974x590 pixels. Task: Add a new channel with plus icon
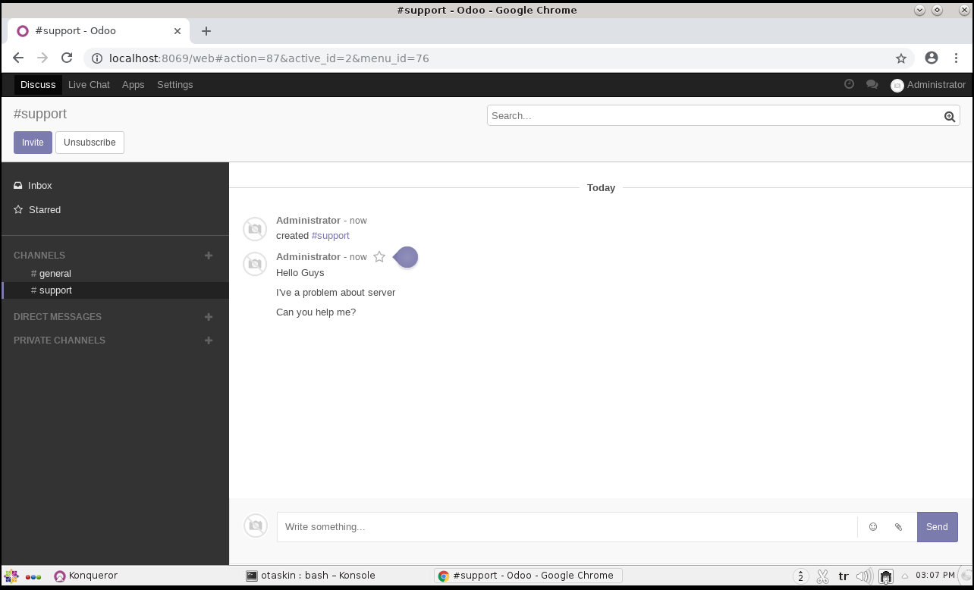pyautogui.click(x=209, y=256)
